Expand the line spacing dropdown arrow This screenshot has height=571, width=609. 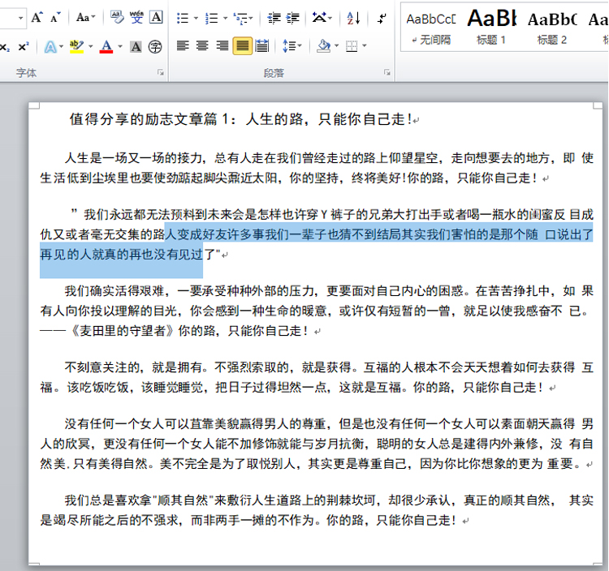point(300,45)
